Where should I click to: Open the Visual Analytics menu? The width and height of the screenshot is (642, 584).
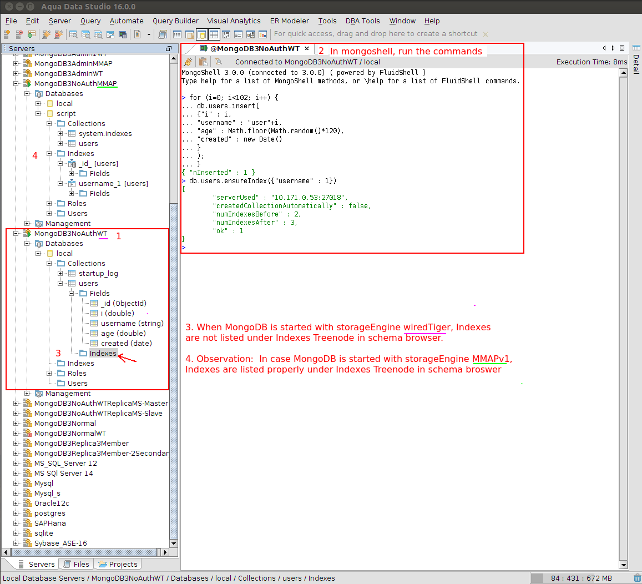tap(234, 21)
